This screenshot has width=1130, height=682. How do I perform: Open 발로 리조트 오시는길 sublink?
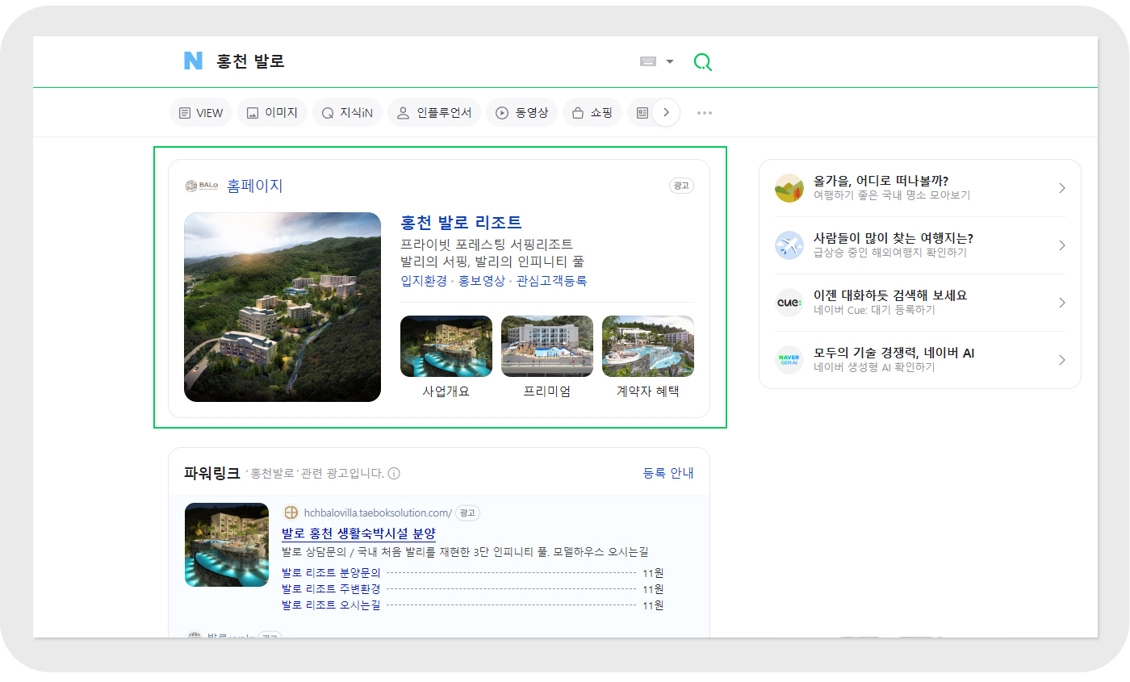pyautogui.click(x=331, y=605)
